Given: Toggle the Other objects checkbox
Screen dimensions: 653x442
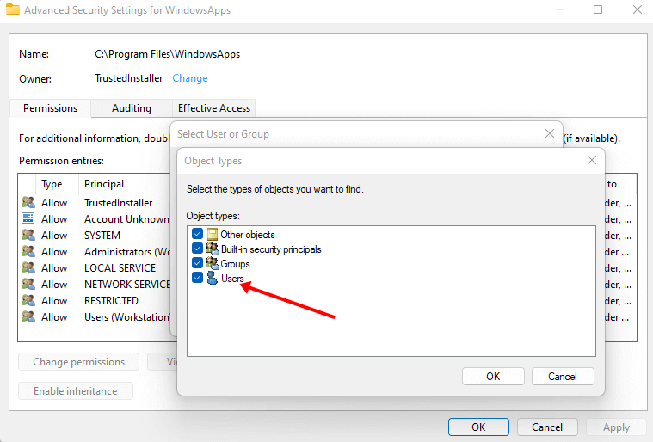Looking at the screenshot, I should coord(197,234).
